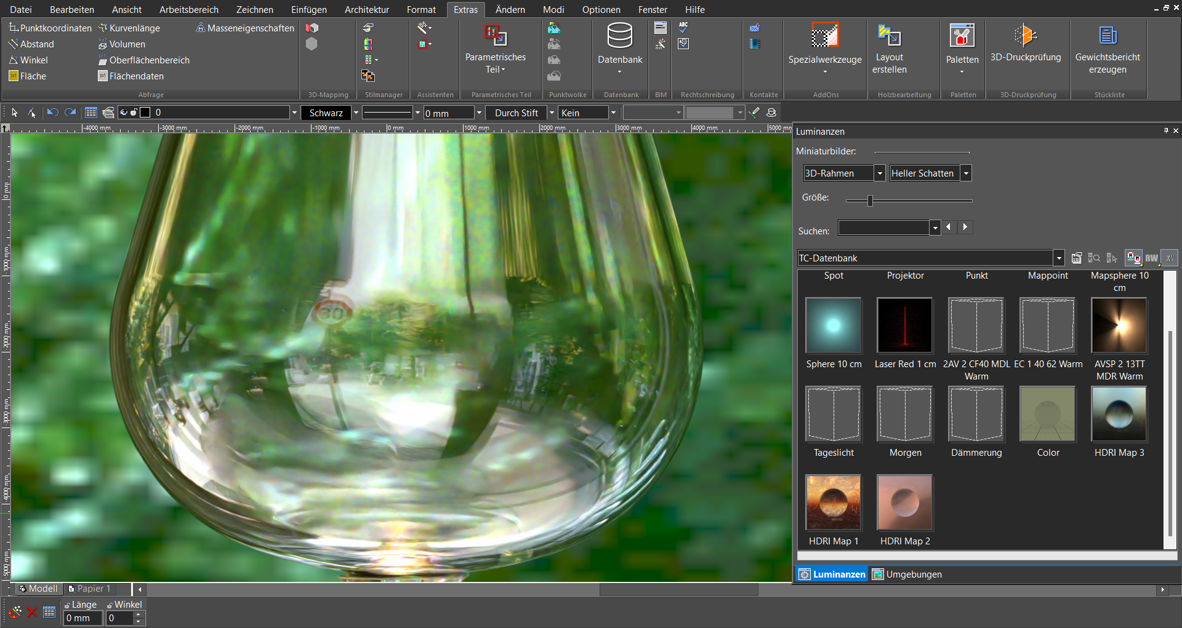Toggle layer visibility eye icon
The image size is (1182, 628).
[124, 113]
